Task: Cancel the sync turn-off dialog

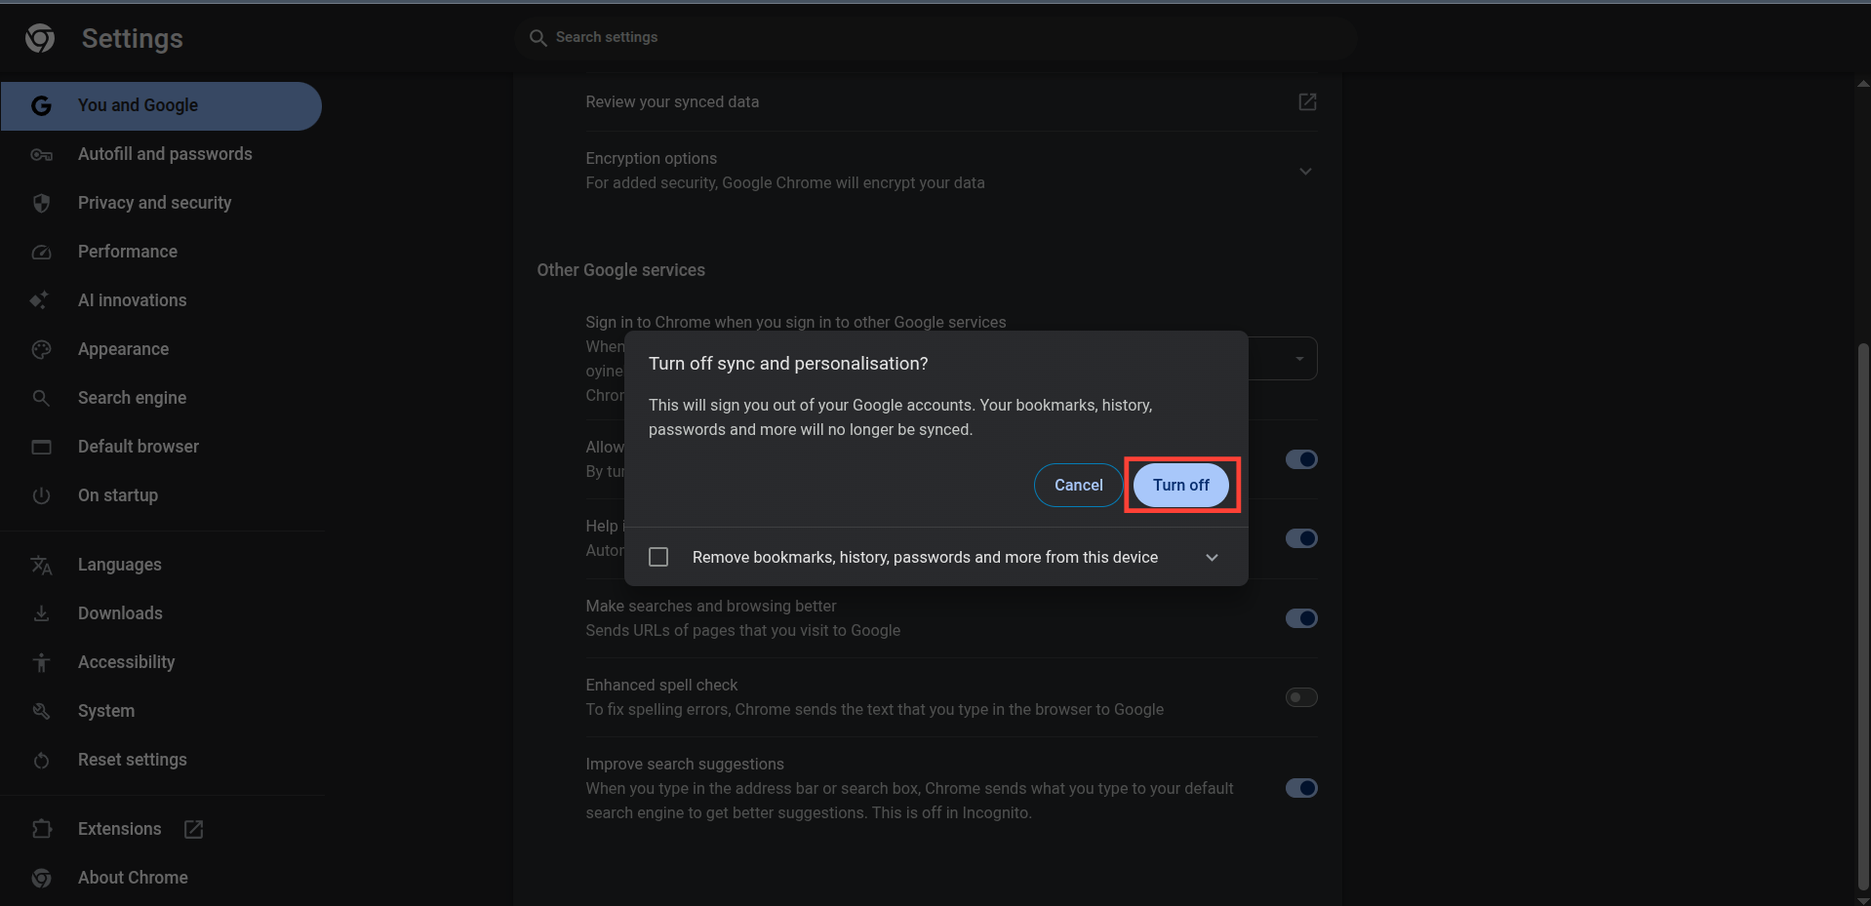Action: (x=1077, y=485)
